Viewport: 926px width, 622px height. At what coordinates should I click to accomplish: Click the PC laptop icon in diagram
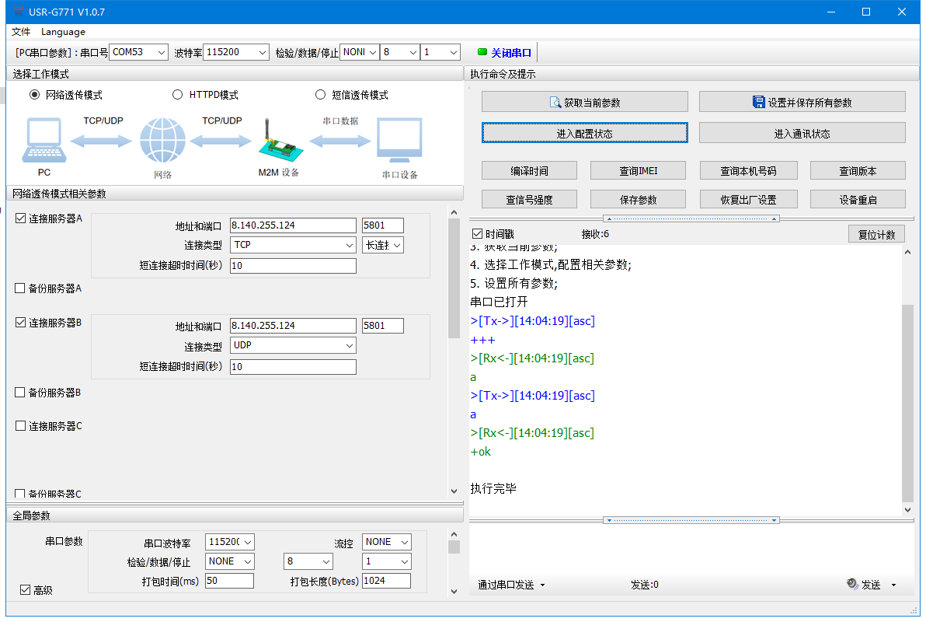tap(43, 142)
